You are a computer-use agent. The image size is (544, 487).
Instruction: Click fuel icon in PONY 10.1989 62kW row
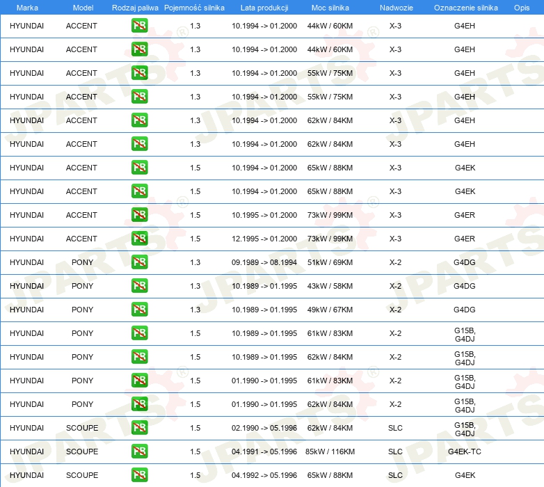(x=139, y=357)
